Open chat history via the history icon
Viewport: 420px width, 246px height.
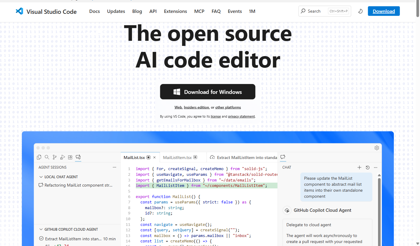point(367,167)
